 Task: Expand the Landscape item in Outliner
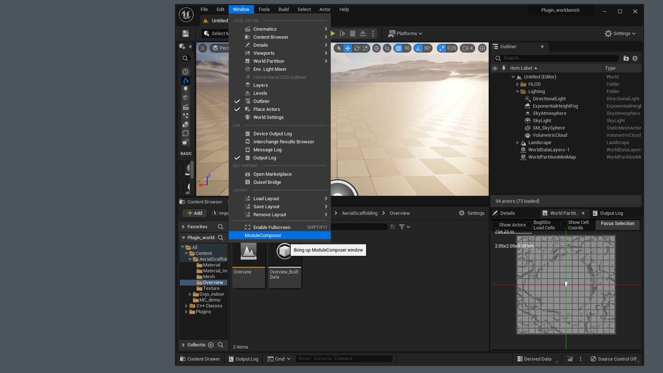[517, 143]
